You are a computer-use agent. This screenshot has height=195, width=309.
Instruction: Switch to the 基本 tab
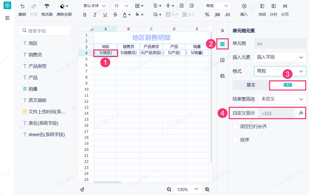tap(251, 85)
